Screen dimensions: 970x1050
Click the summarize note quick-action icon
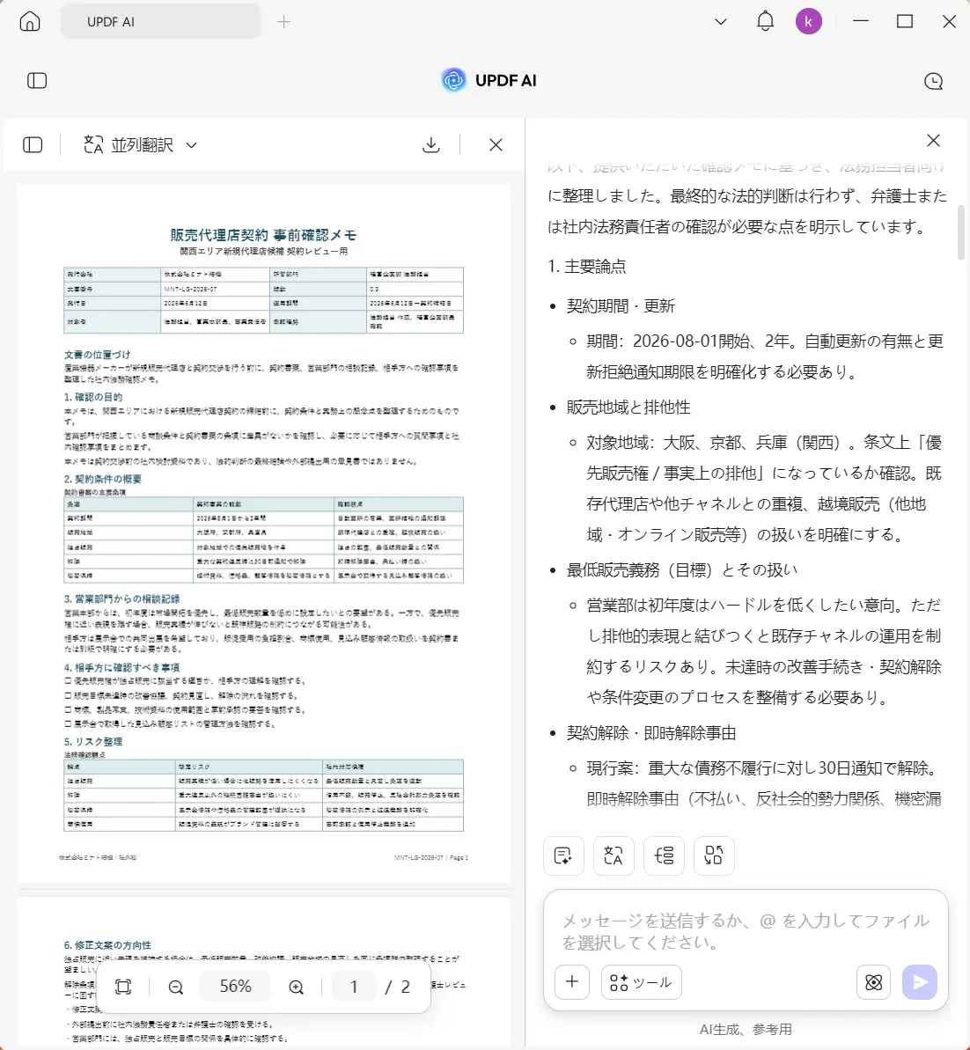tap(563, 855)
